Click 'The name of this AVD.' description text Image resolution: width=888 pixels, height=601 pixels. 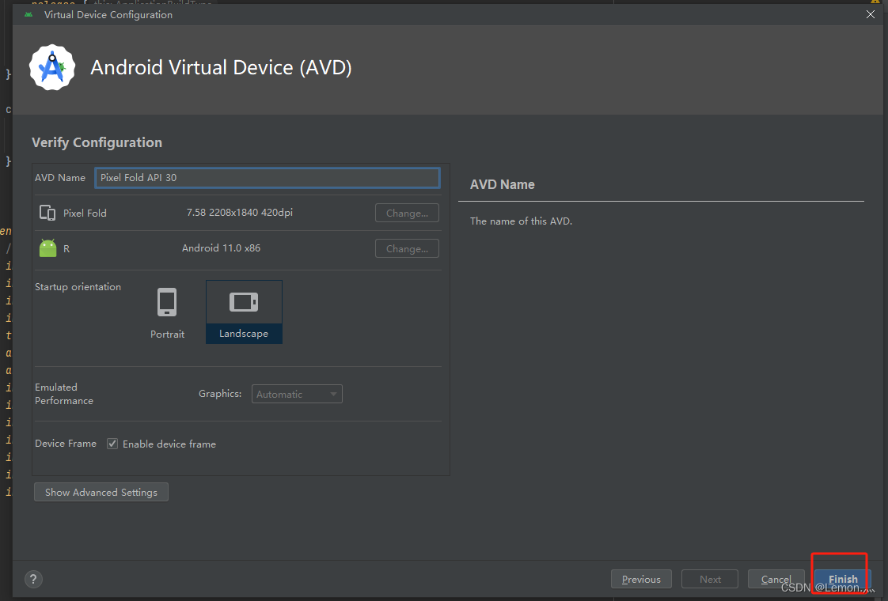click(x=521, y=221)
